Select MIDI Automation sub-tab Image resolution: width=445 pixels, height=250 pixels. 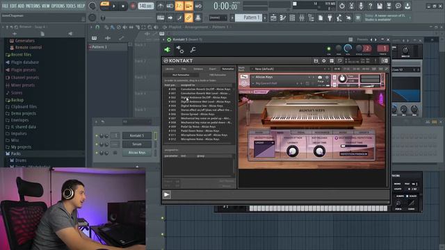[218, 75]
